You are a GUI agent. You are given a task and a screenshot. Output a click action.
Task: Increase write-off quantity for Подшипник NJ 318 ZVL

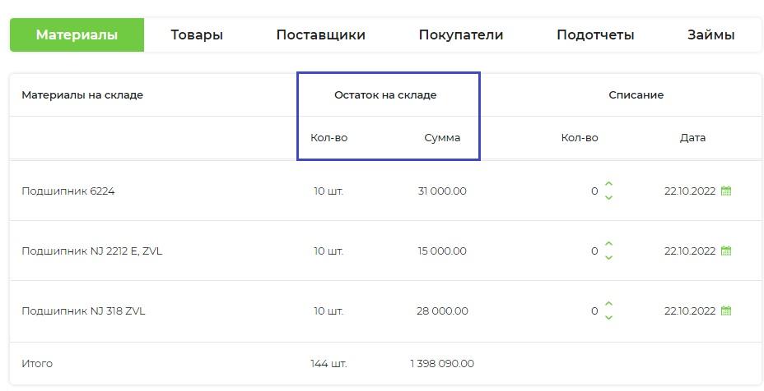pyautogui.click(x=608, y=303)
